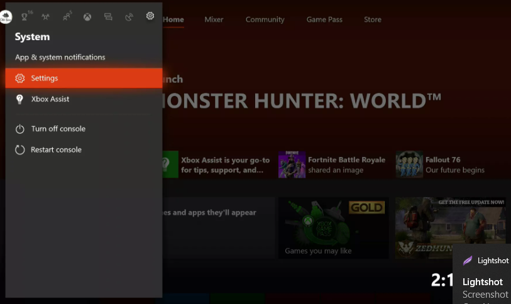This screenshot has height=304, width=511.
Task: Open the Broadcast and capture icon
Action: tap(129, 16)
